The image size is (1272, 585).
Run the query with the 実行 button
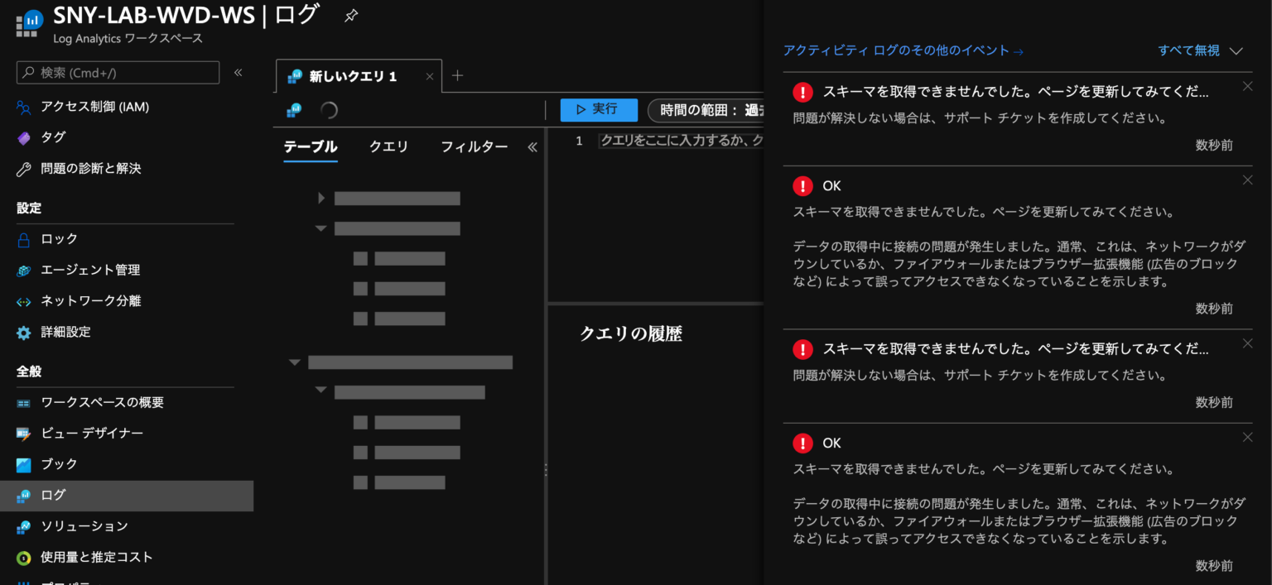click(x=599, y=109)
